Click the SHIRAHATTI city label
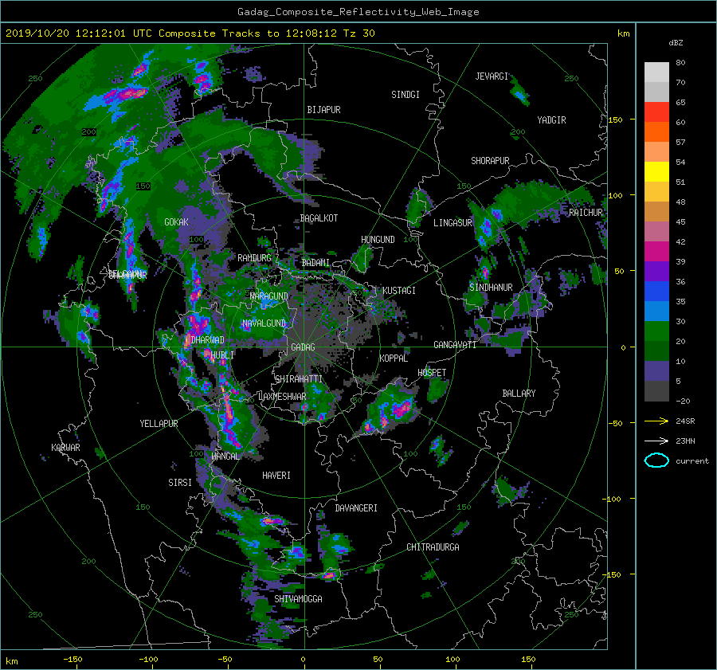 (299, 379)
